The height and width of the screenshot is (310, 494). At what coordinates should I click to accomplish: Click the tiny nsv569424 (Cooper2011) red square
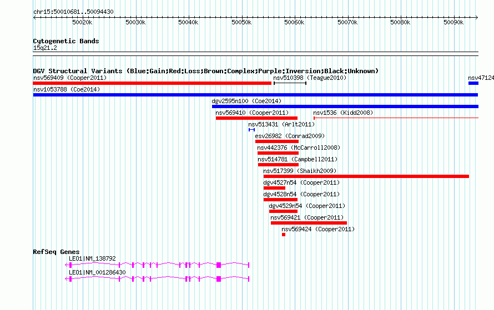(284, 235)
